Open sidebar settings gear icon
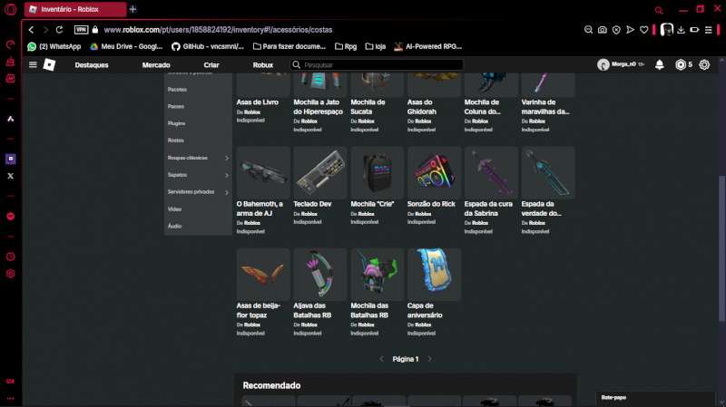726x407 pixels. click(11, 274)
